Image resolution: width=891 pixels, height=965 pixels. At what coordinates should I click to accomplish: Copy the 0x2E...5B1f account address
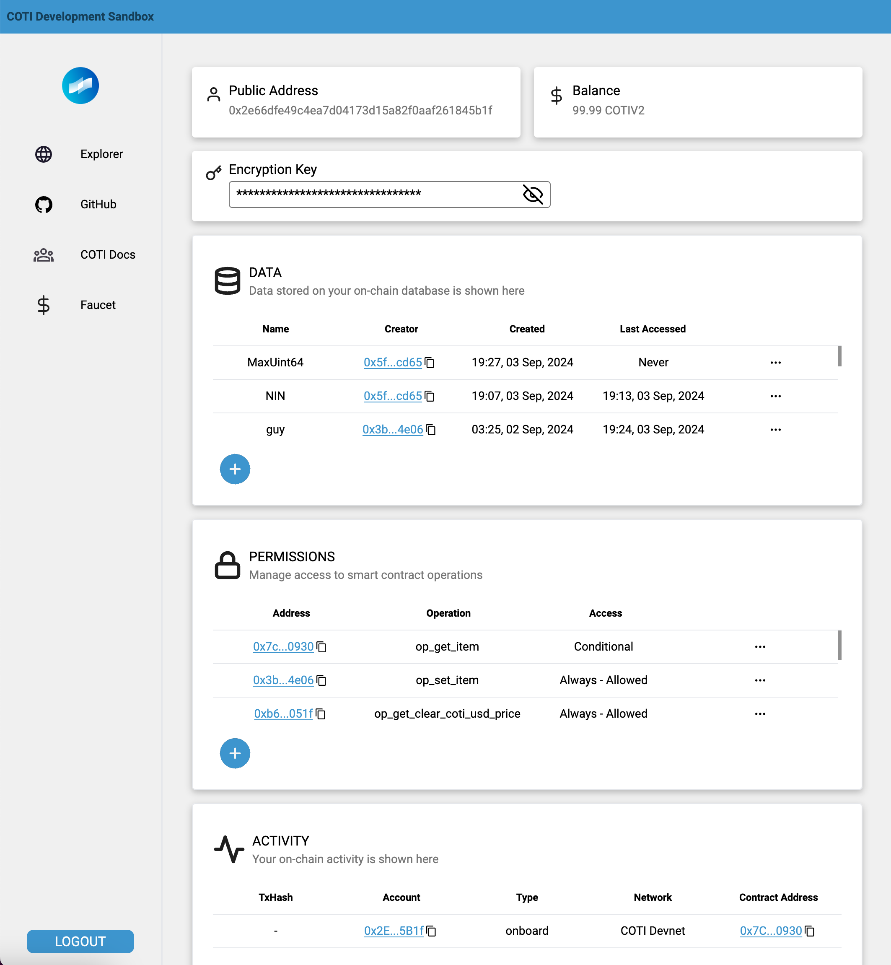[x=432, y=931]
